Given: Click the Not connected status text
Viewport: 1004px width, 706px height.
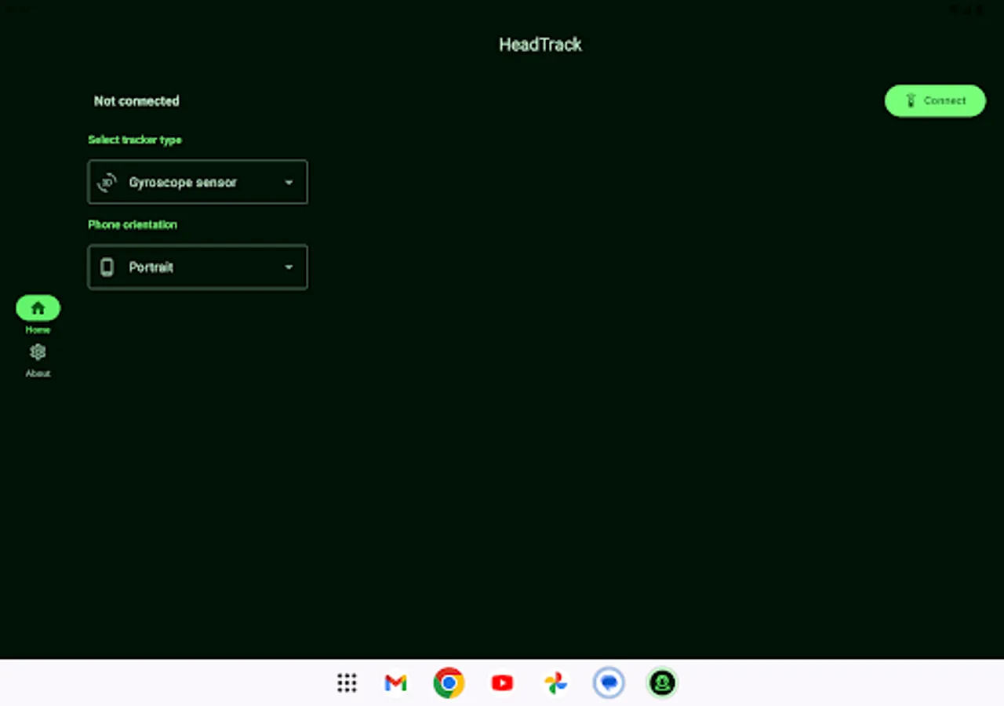Looking at the screenshot, I should tap(136, 100).
